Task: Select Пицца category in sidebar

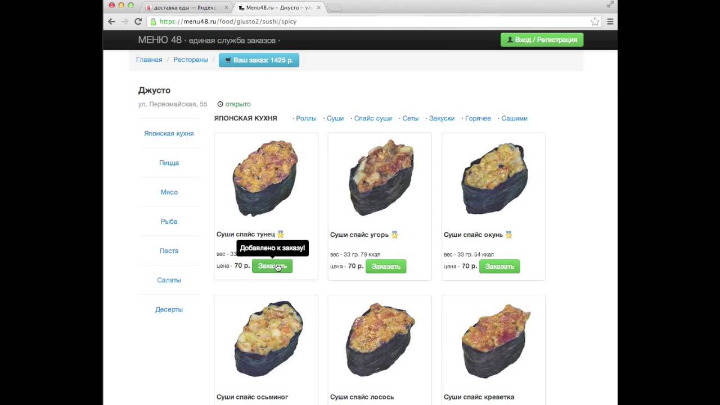Action: (x=169, y=163)
